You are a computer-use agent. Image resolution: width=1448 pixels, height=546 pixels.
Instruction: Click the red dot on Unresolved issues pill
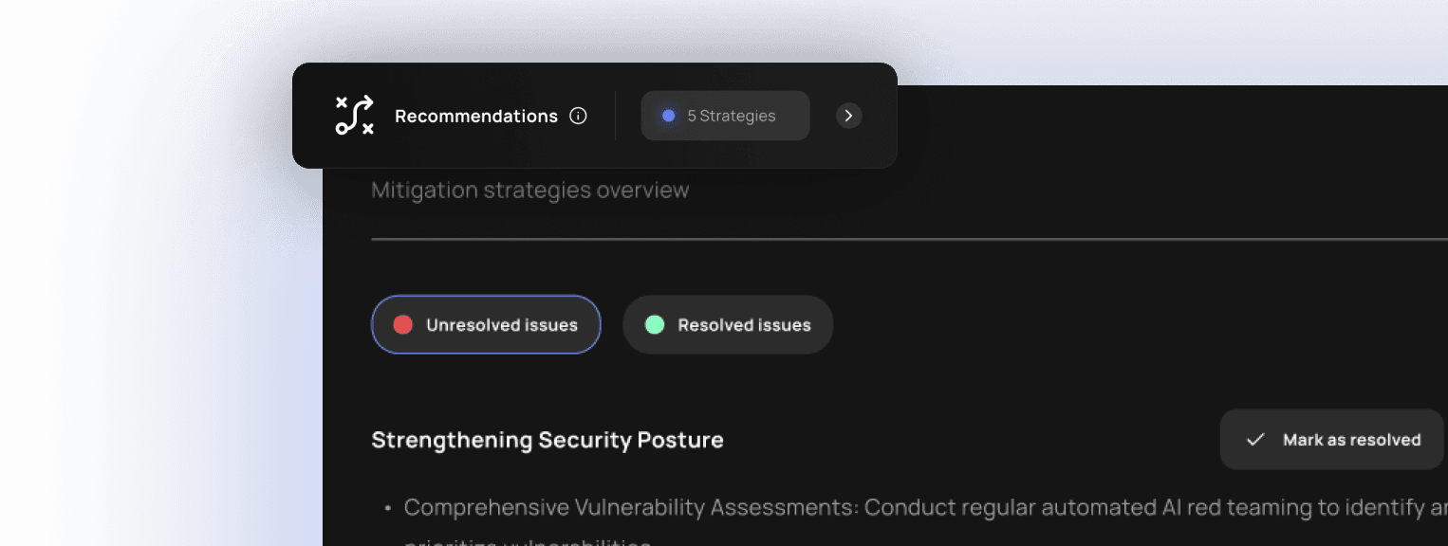point(402,324)
